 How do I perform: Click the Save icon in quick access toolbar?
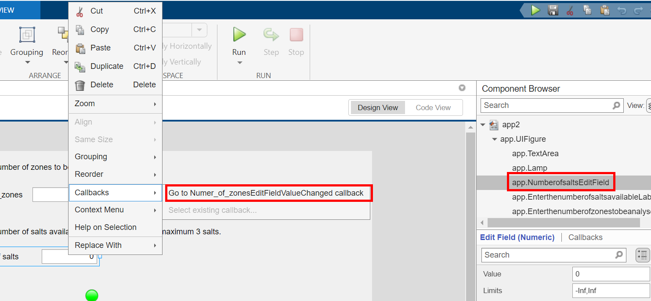coord(553,10)
